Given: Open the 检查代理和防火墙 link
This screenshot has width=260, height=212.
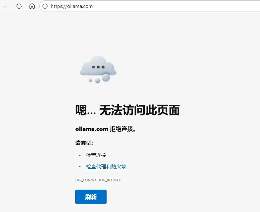Looking at the screenshot, I should (106, 167).
